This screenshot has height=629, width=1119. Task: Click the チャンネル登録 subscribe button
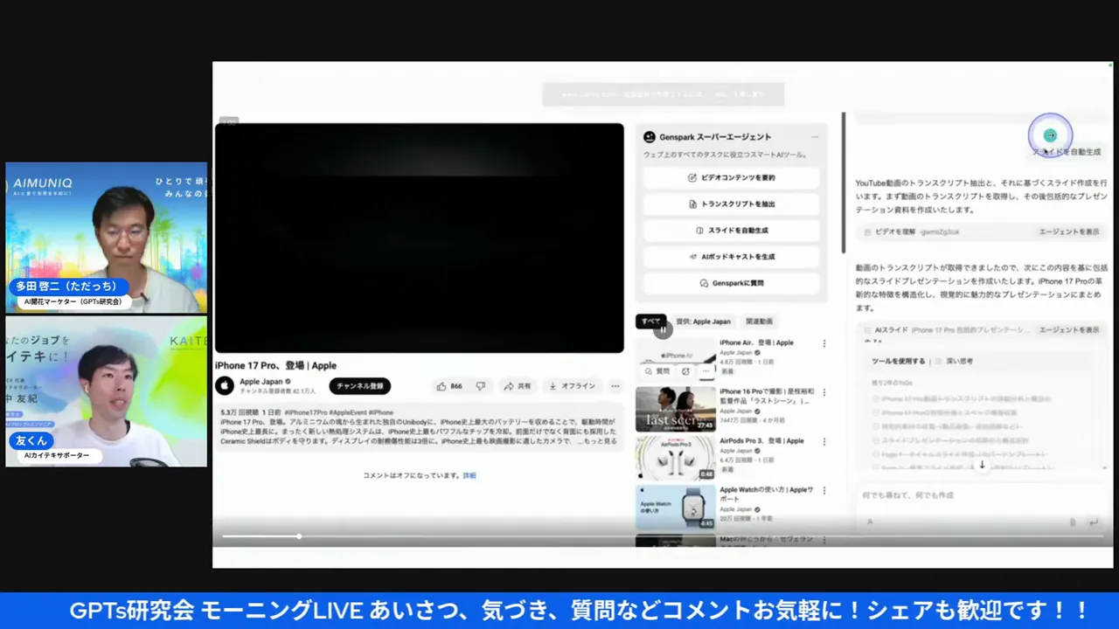[359, 386]
